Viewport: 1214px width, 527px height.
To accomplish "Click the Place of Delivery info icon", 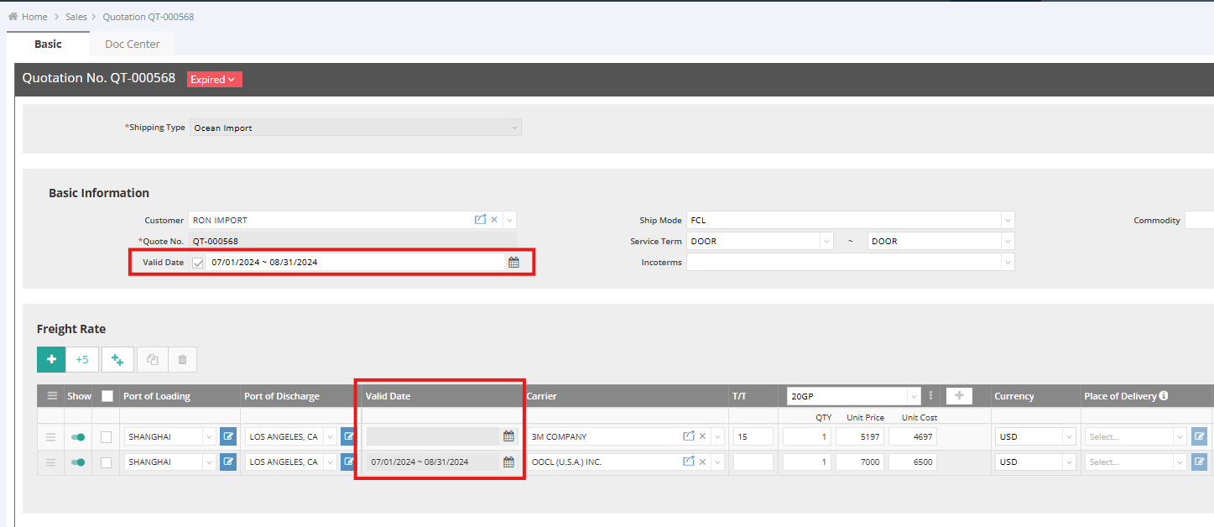I will pos(1164,396).
